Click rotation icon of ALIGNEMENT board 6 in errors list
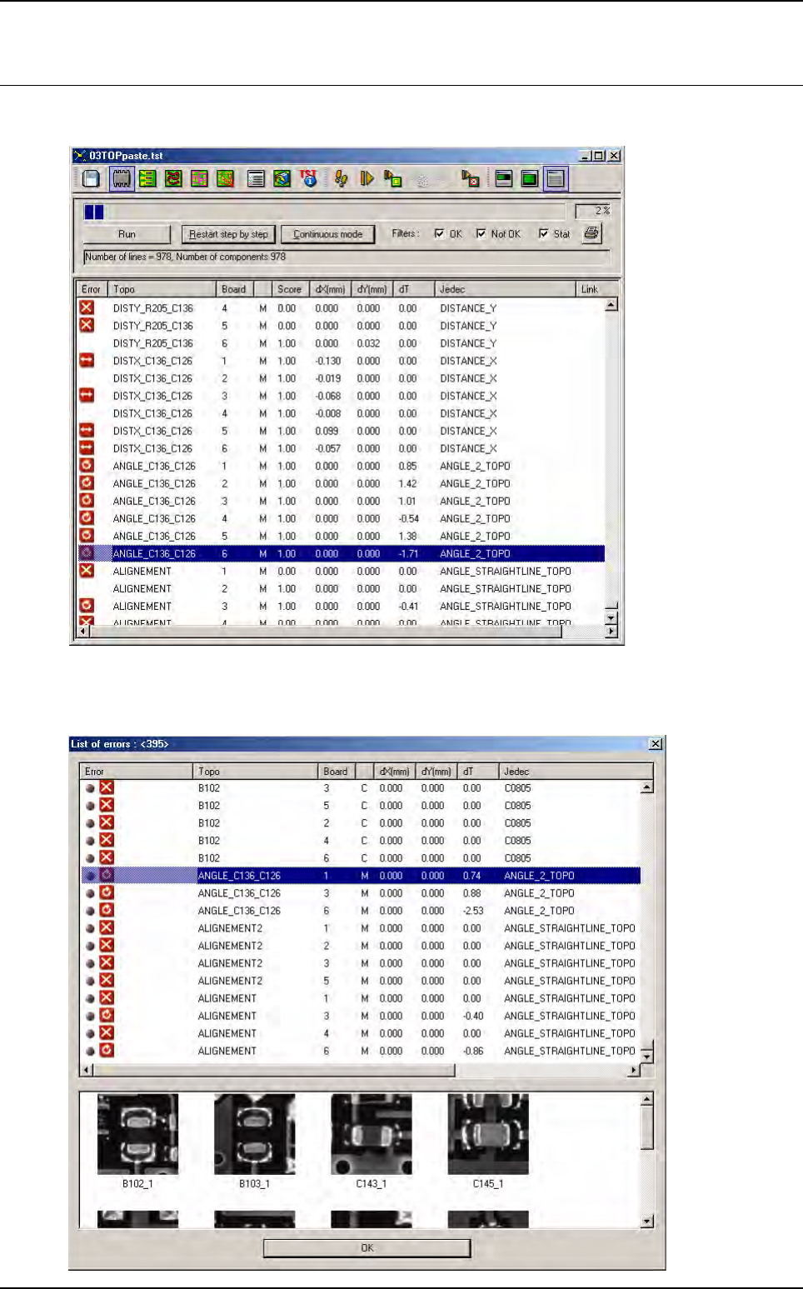 (107, 1050)
